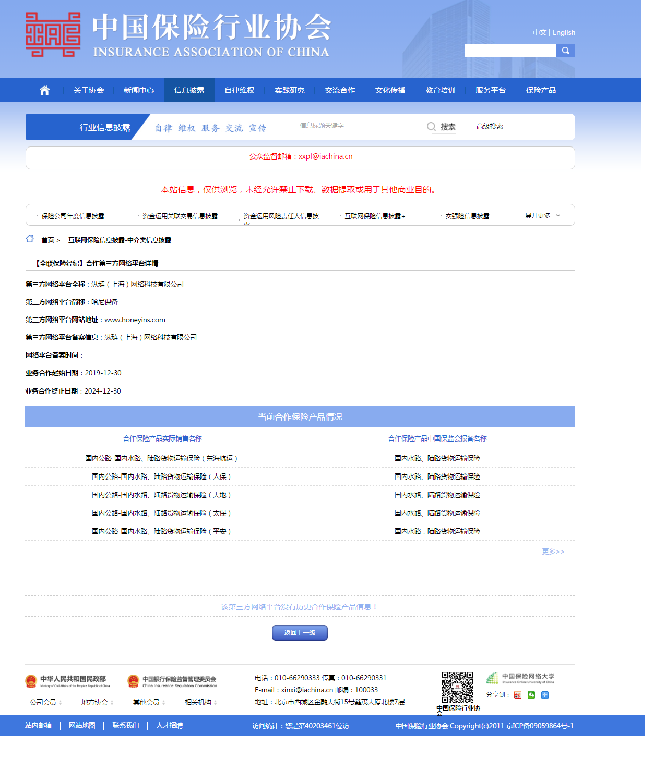654x759 pixels.
Task: Click the www.honeyins.com website address
Action: tap(135, 320)
